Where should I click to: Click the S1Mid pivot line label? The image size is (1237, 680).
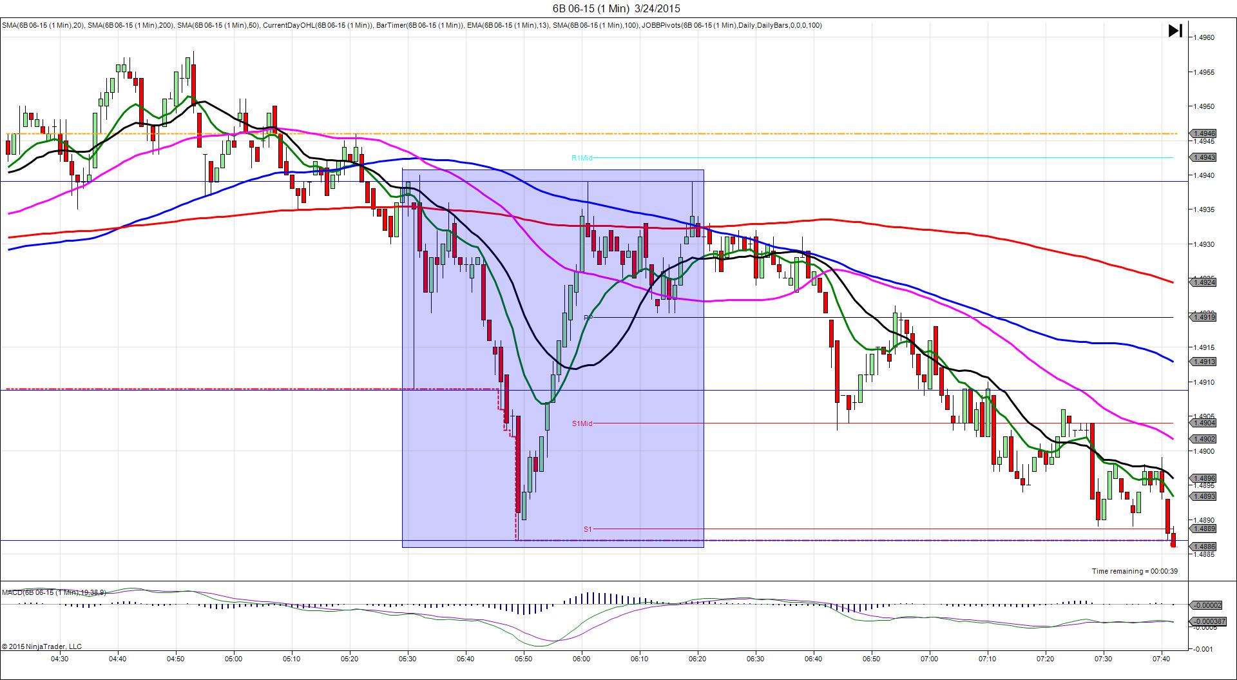pos(582,423)
